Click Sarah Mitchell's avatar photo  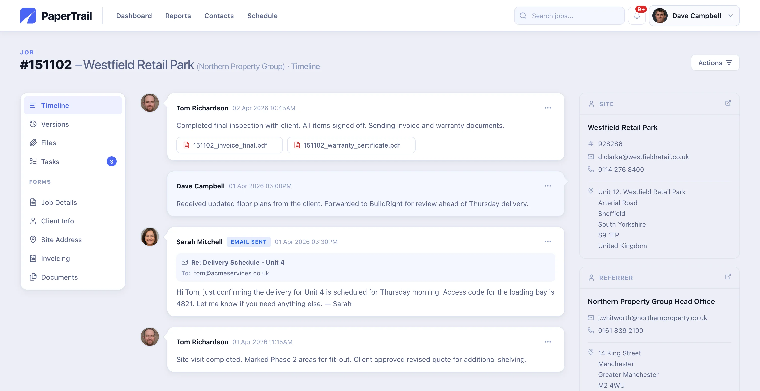(x=150, y=237)
